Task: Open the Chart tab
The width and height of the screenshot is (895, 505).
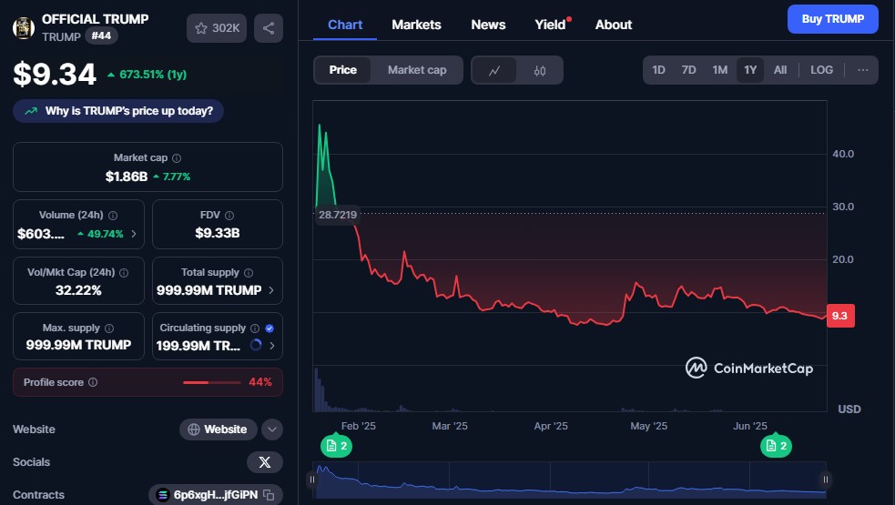Action: (345, 25)
